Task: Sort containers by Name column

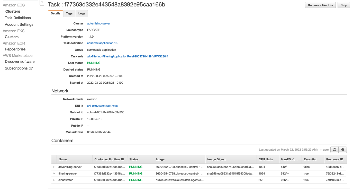Action: tap(75, 159)
